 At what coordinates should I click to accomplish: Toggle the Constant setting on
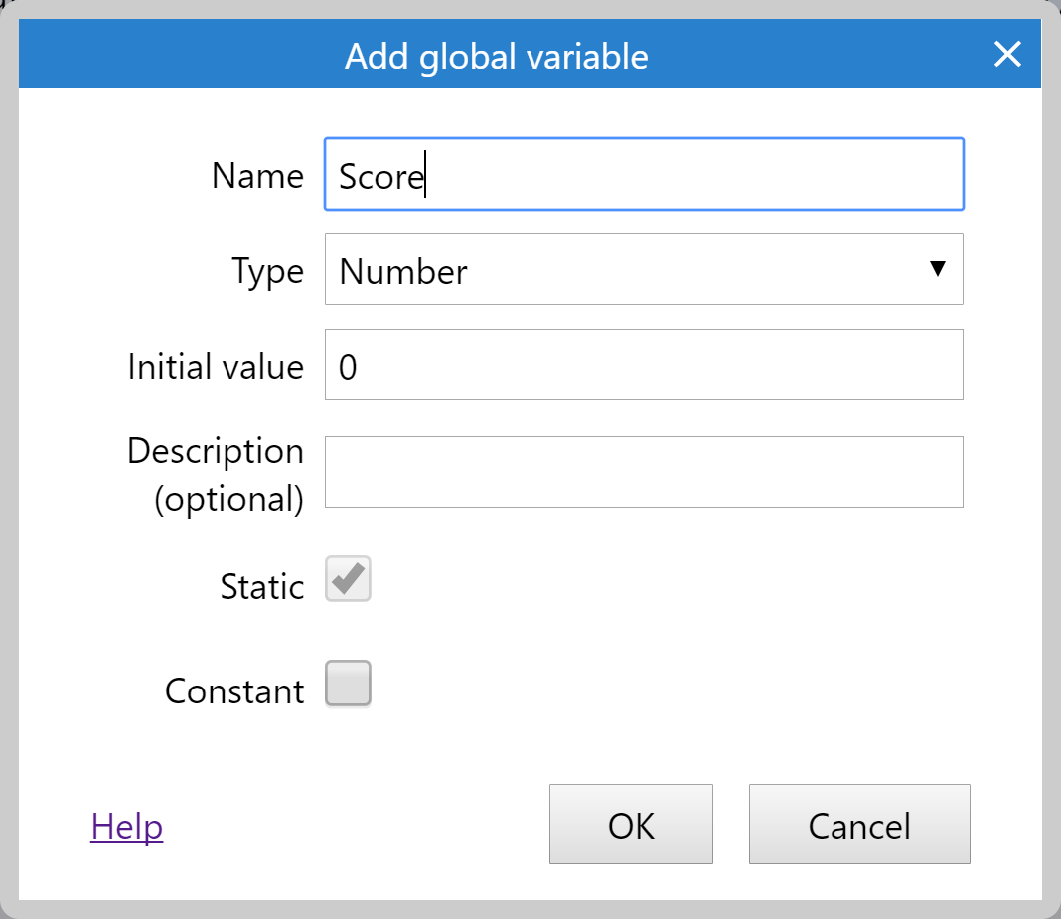347,684
